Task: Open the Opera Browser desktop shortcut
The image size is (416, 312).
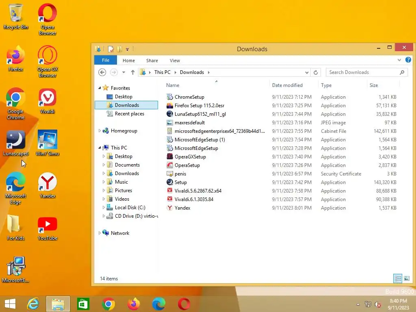Action: (47, 19)
